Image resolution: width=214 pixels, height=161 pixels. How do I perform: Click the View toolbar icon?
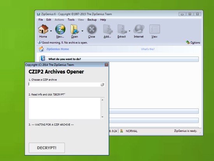pos(154,29)
